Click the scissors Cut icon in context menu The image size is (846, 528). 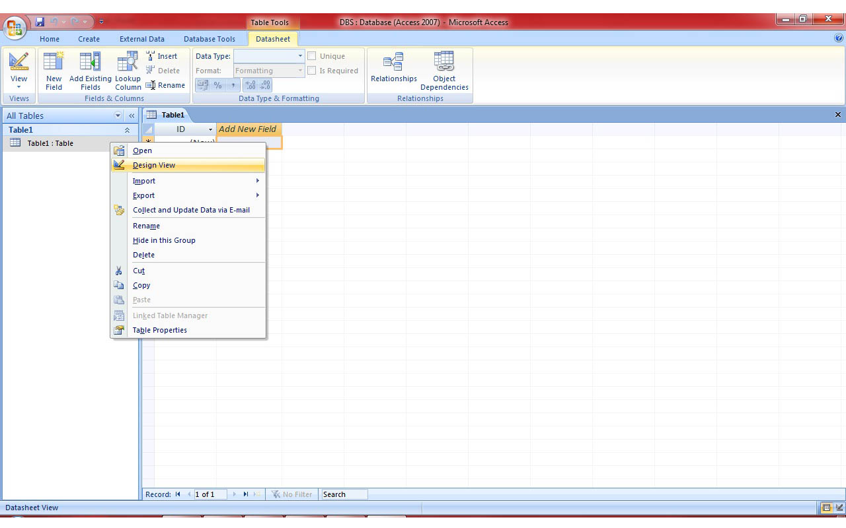(119, 271)
